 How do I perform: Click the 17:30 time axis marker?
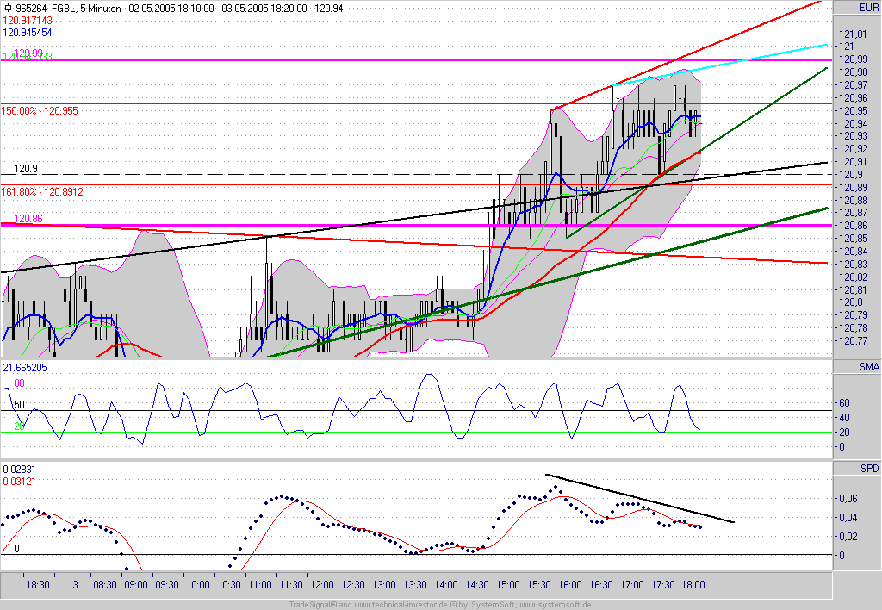(x=662, y=585)
